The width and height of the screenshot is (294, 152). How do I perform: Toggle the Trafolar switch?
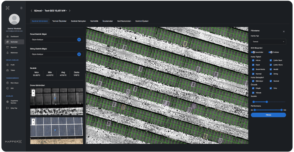pyautogui.click(x=270, y=52)
